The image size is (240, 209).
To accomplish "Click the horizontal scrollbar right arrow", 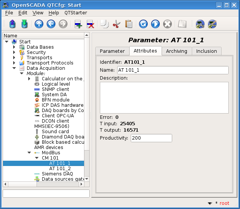I will click(x=81, y=184).
